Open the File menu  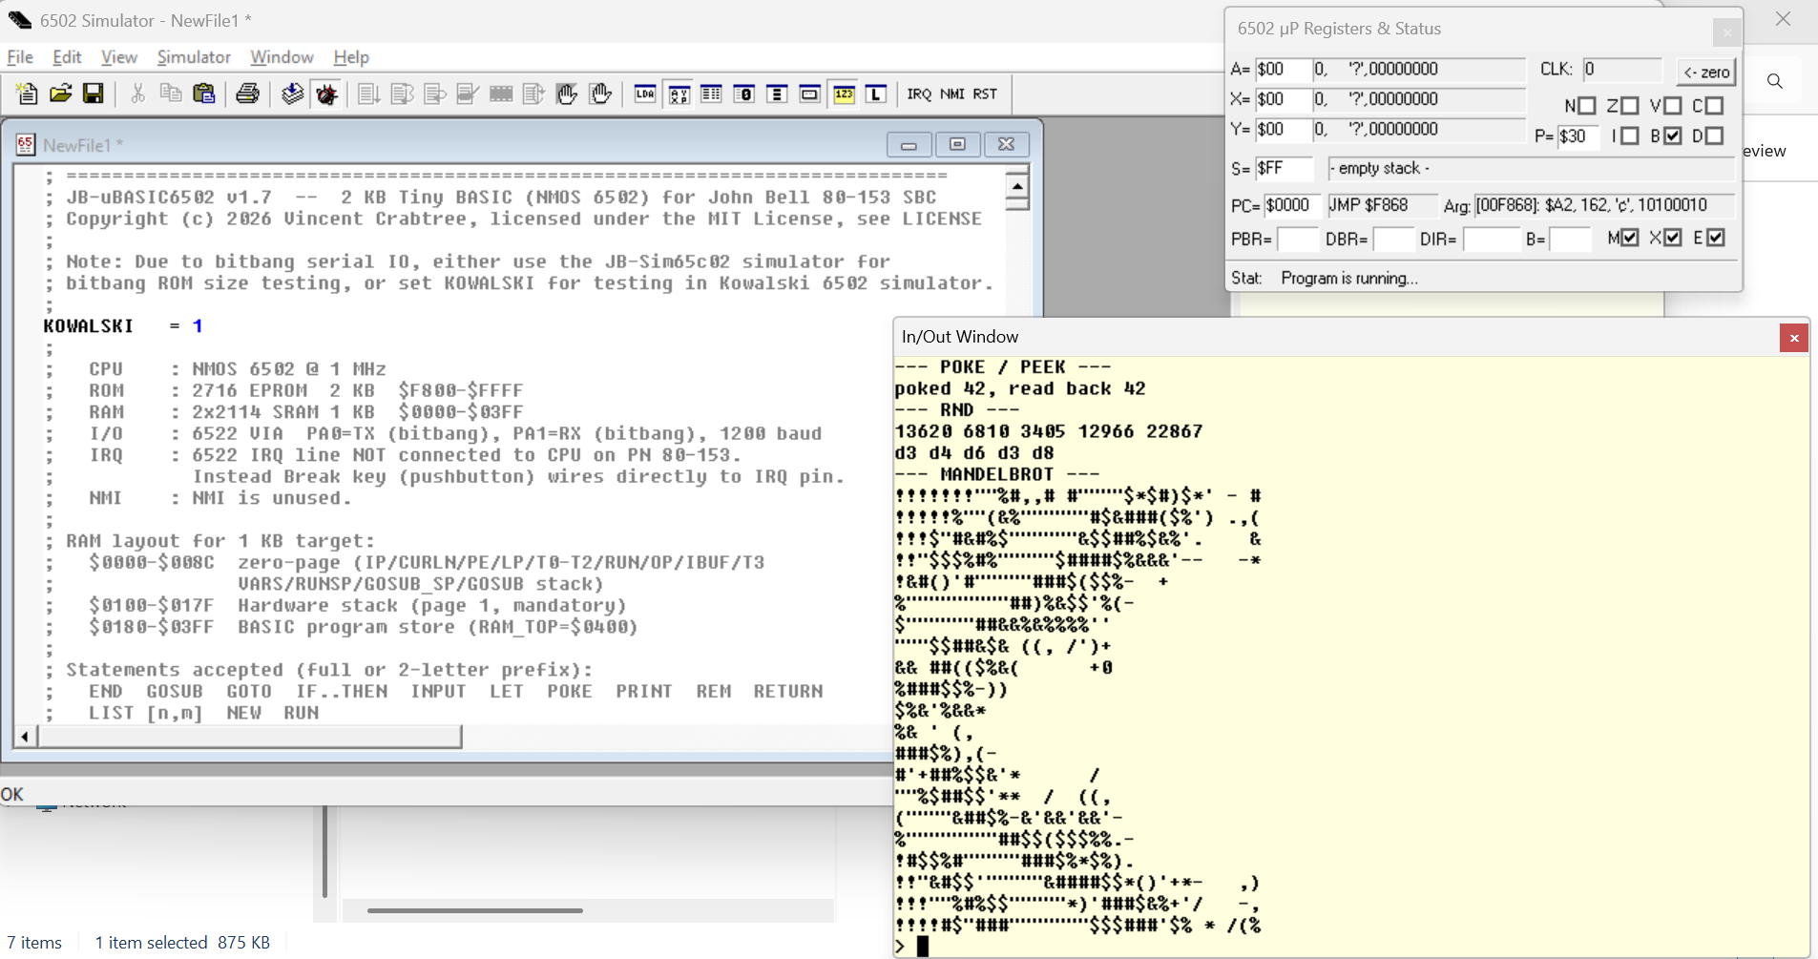20,57
